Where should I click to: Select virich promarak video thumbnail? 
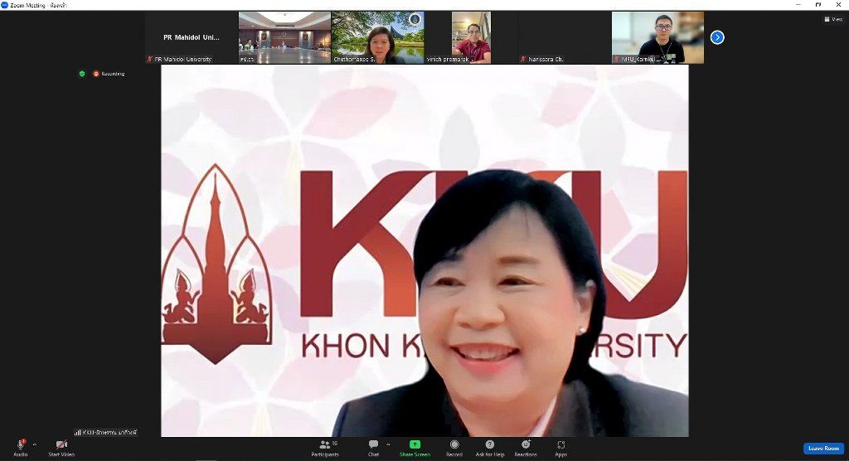click(472, 37)
